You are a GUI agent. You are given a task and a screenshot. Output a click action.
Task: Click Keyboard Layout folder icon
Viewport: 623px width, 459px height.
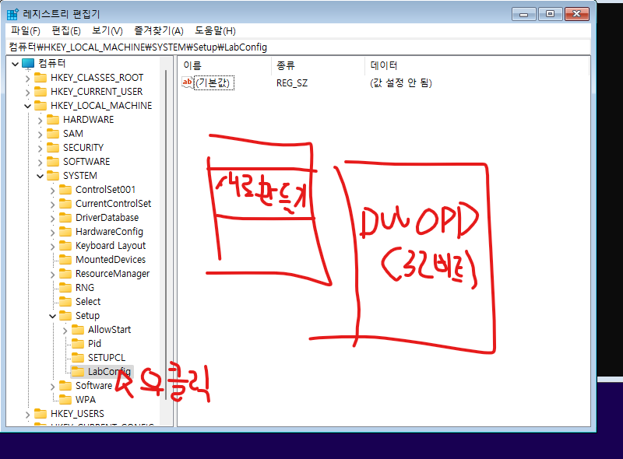tap(65, 245)
